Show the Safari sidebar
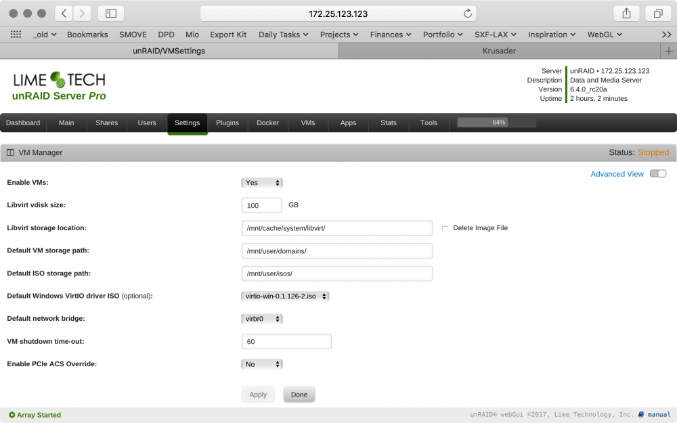Viewport: 677px width, 423px height. tap(111, 14)
